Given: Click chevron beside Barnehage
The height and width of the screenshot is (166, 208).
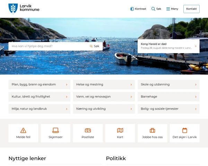Looking at the screenshot, I should pos(196,97).
